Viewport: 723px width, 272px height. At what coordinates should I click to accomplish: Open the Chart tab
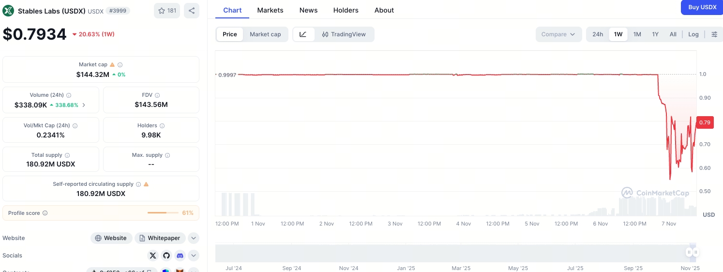232,10
